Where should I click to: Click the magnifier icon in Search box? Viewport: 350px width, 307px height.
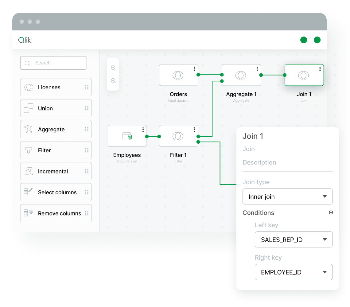pos(27,63)
